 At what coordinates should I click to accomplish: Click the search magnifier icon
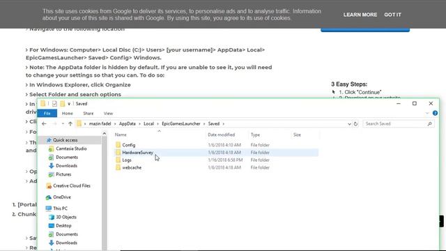tap(429, 124)
